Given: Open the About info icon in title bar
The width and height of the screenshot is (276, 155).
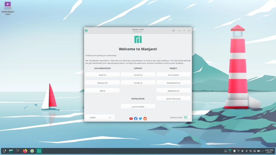Looking at the screenshot, I should tap(174, 31).
